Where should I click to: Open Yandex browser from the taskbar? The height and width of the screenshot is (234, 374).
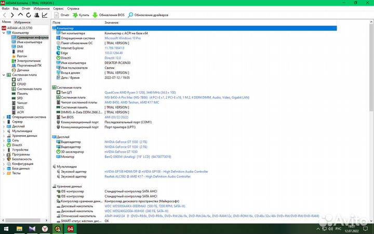point(45,229)
